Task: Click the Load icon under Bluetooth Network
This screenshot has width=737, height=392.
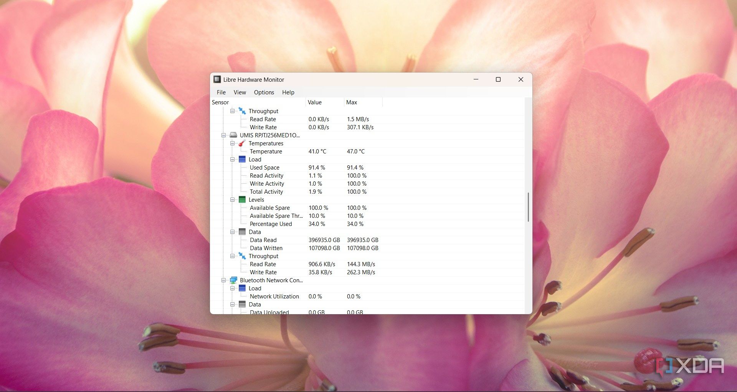Action: point(242,288)
